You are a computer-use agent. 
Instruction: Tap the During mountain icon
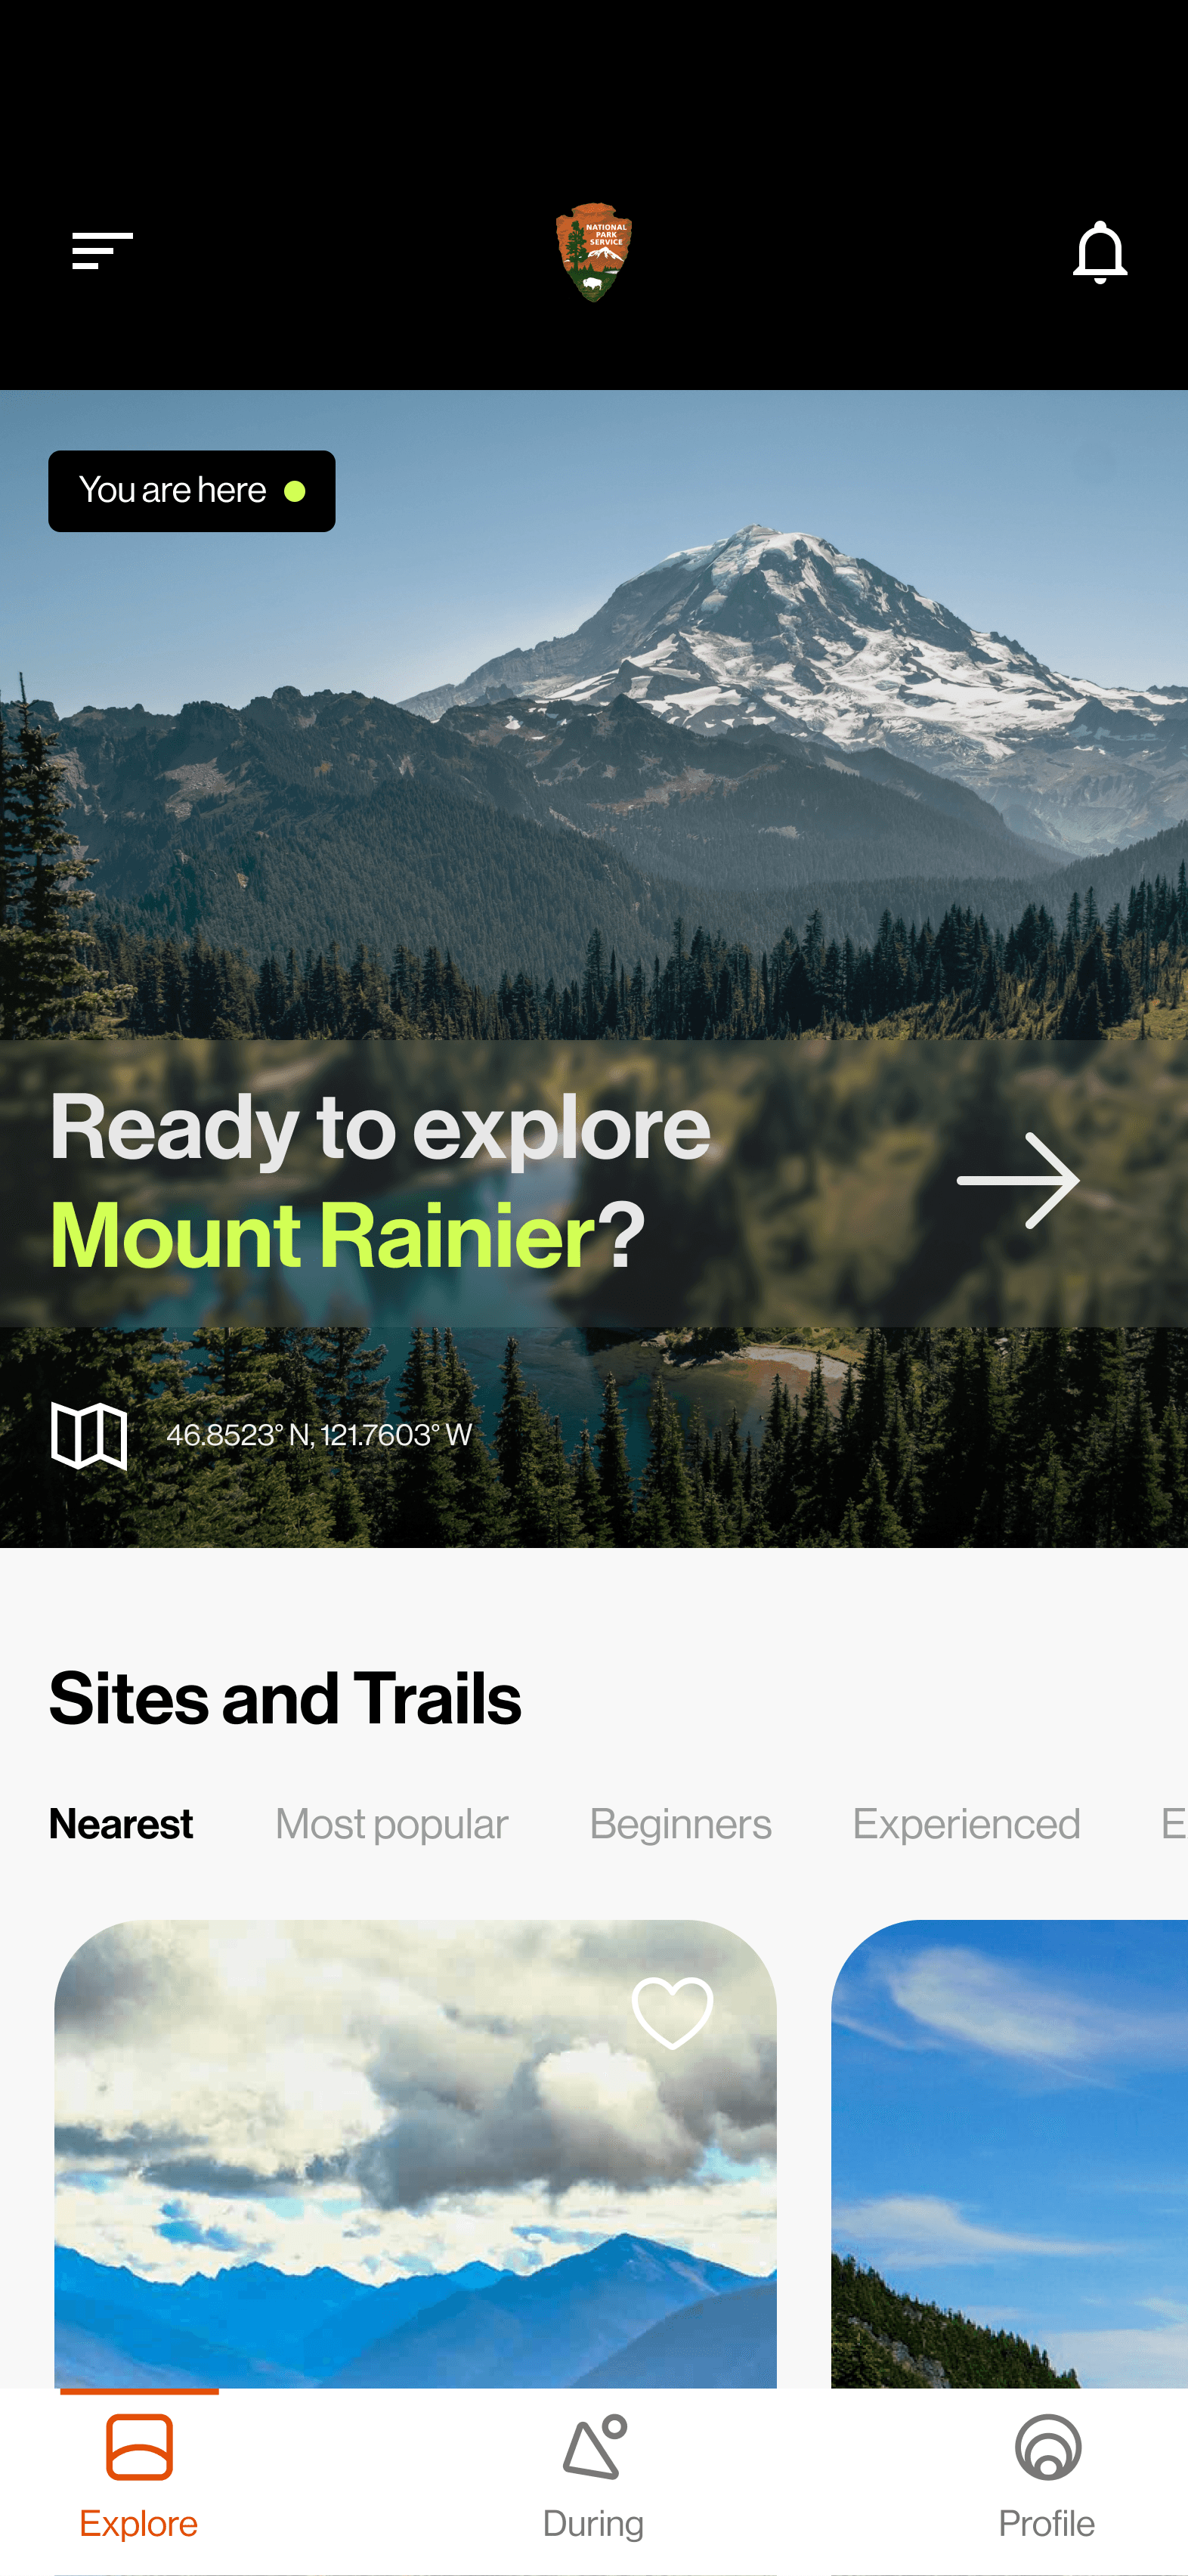point(594,2447)
